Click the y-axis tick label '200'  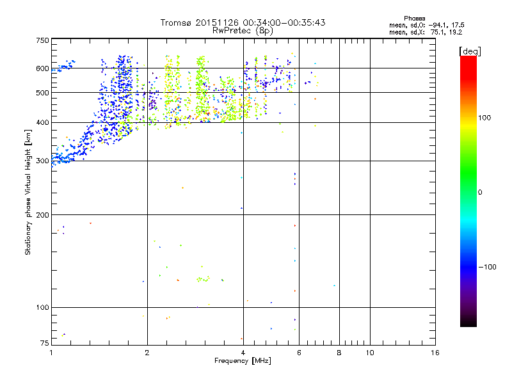(x=42, y=215)
